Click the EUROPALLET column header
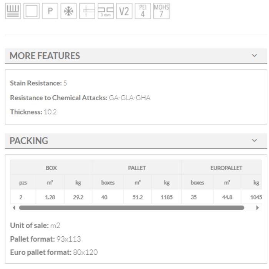This screenshot has height=269, width=269. click(226, 168)
